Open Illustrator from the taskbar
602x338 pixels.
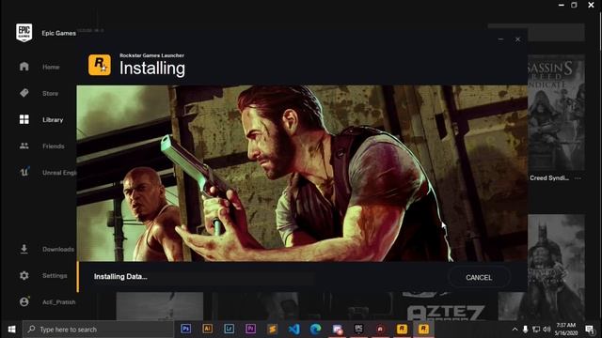(207, 329)
